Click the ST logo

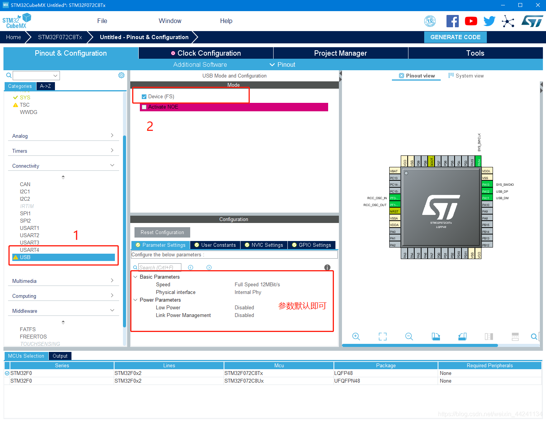[532, 21]
